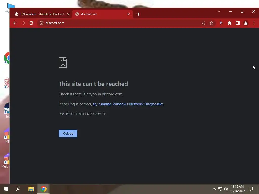The width and height of the screenshot is (259, 194).
Task: Select the Chrome desktop shortcut
Action: [7, 58]
